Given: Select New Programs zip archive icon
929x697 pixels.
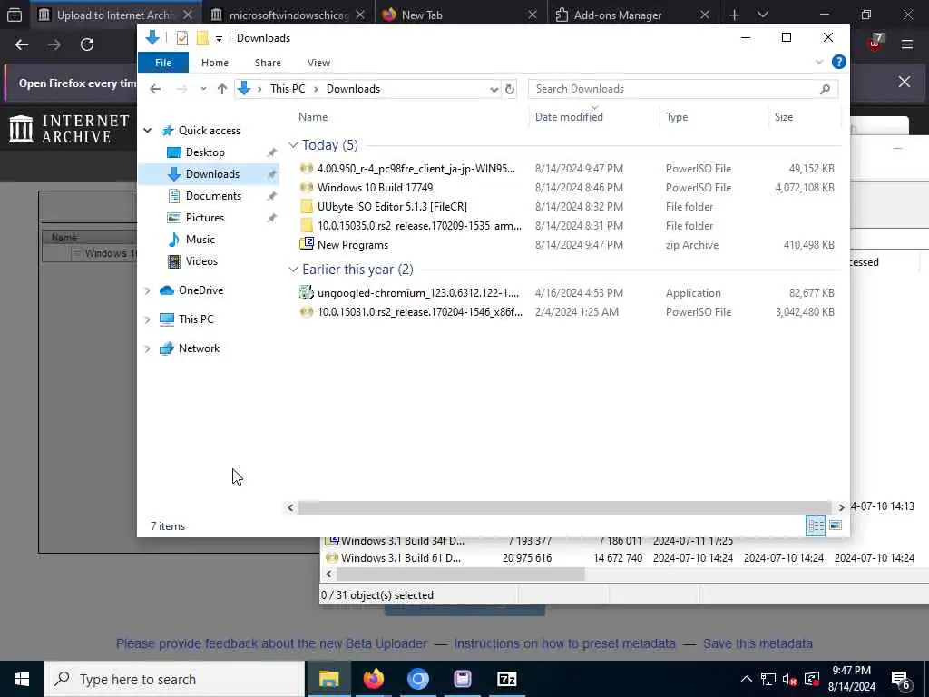Looking at the screenshot, I should pyautogui.click(x=307, y=245).
